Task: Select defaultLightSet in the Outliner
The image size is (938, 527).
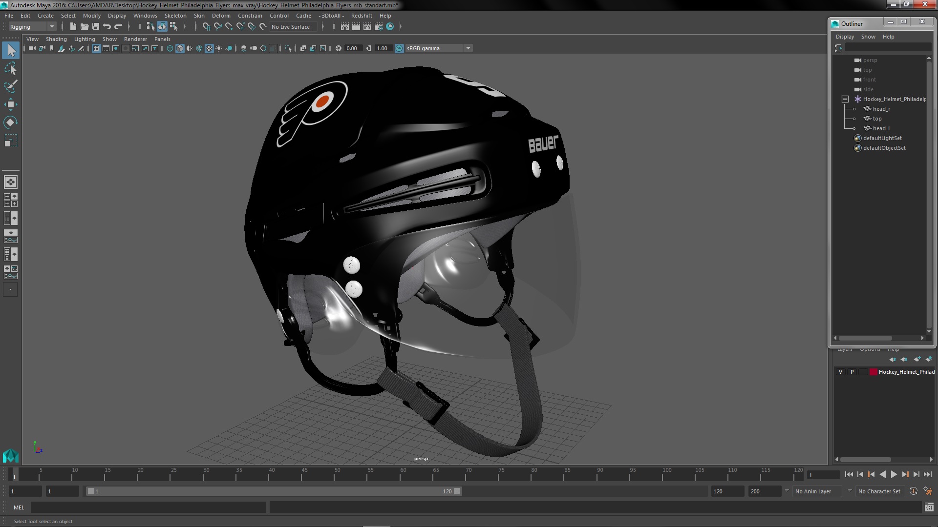Action: 882,138
